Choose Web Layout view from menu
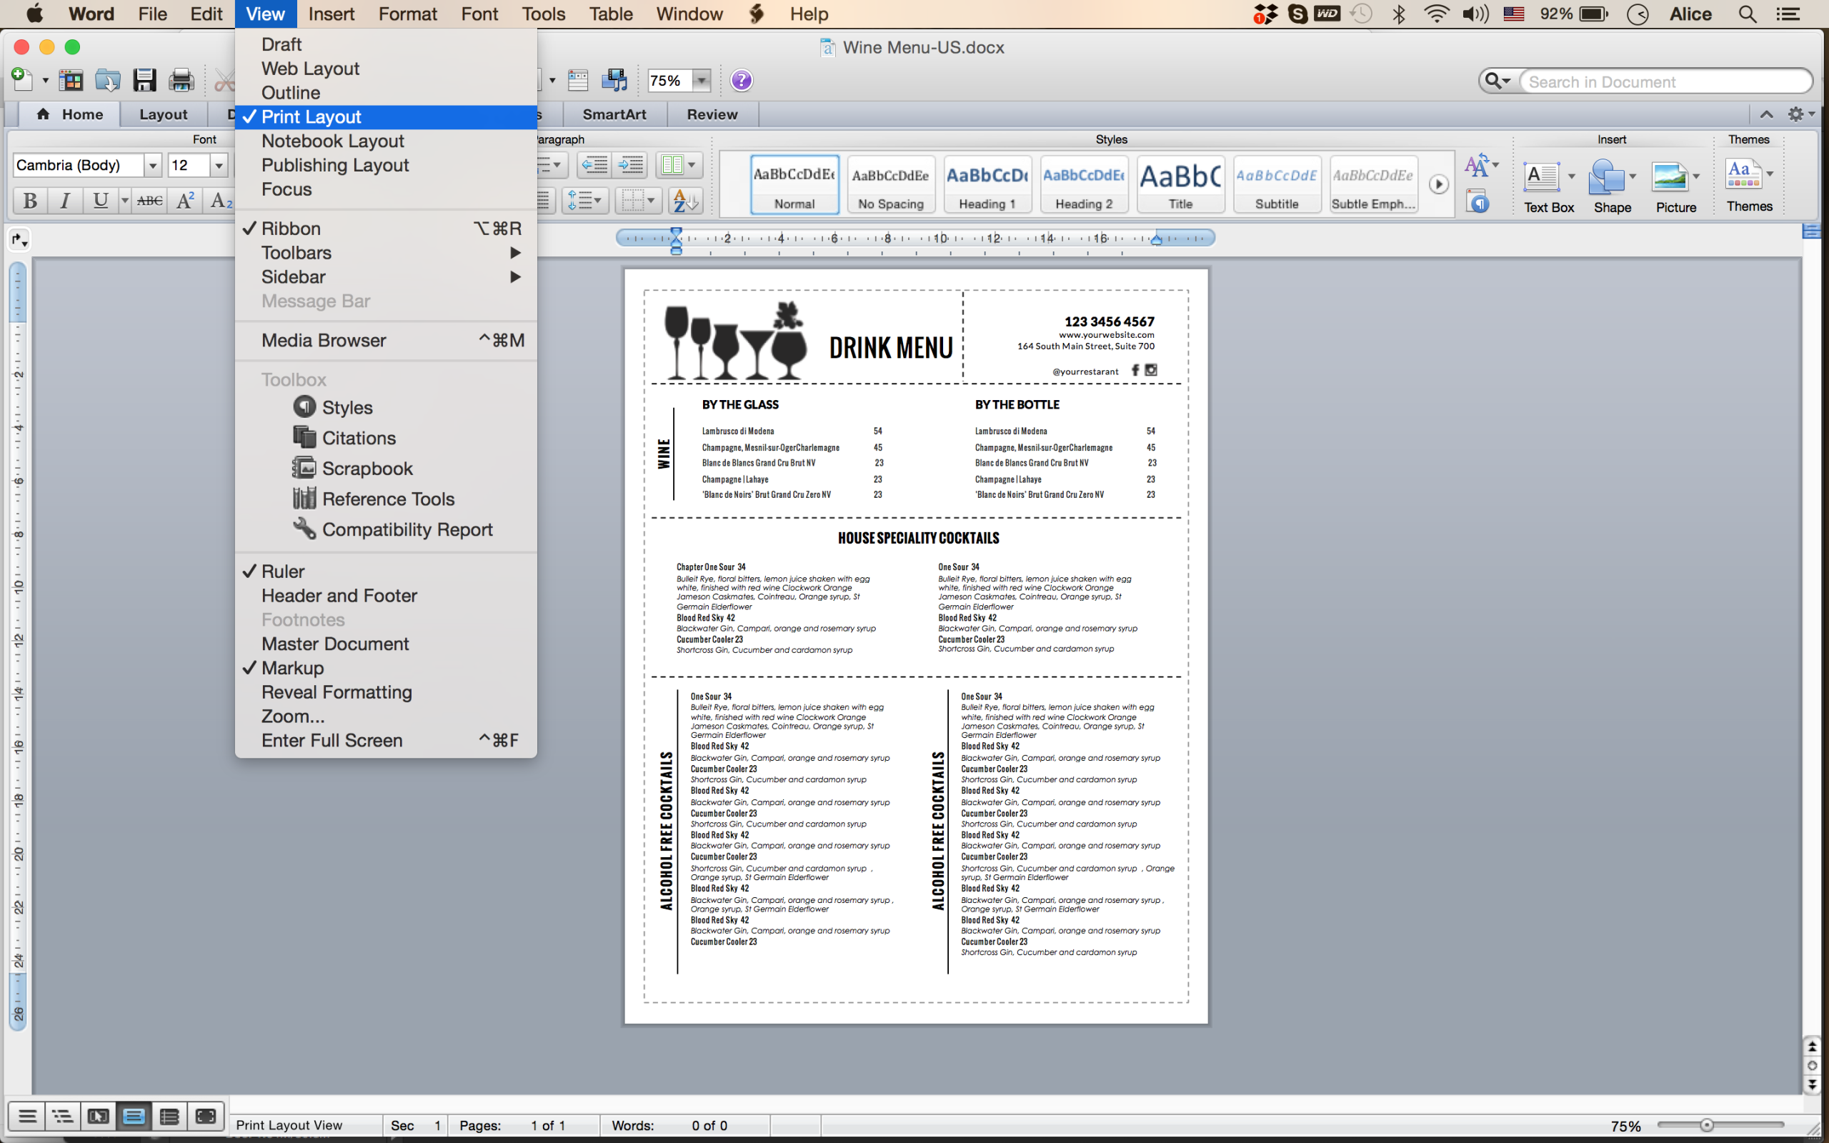Viewport: 1829px width, 1143px height. click(386, 69)
